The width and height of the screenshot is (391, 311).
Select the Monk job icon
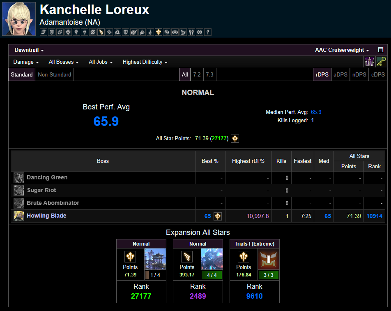110,32
